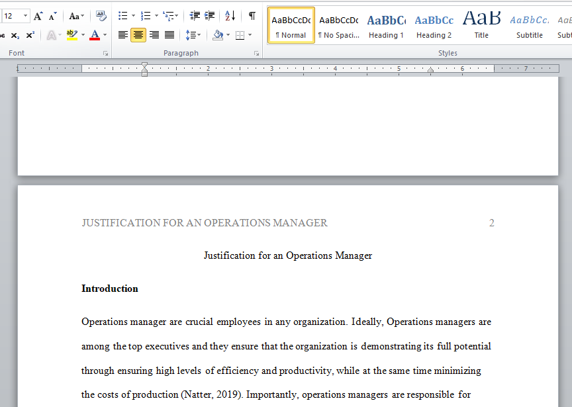Click the line starting 'through ensuring high levels'

pyautogui.click(x=281, y=371)
